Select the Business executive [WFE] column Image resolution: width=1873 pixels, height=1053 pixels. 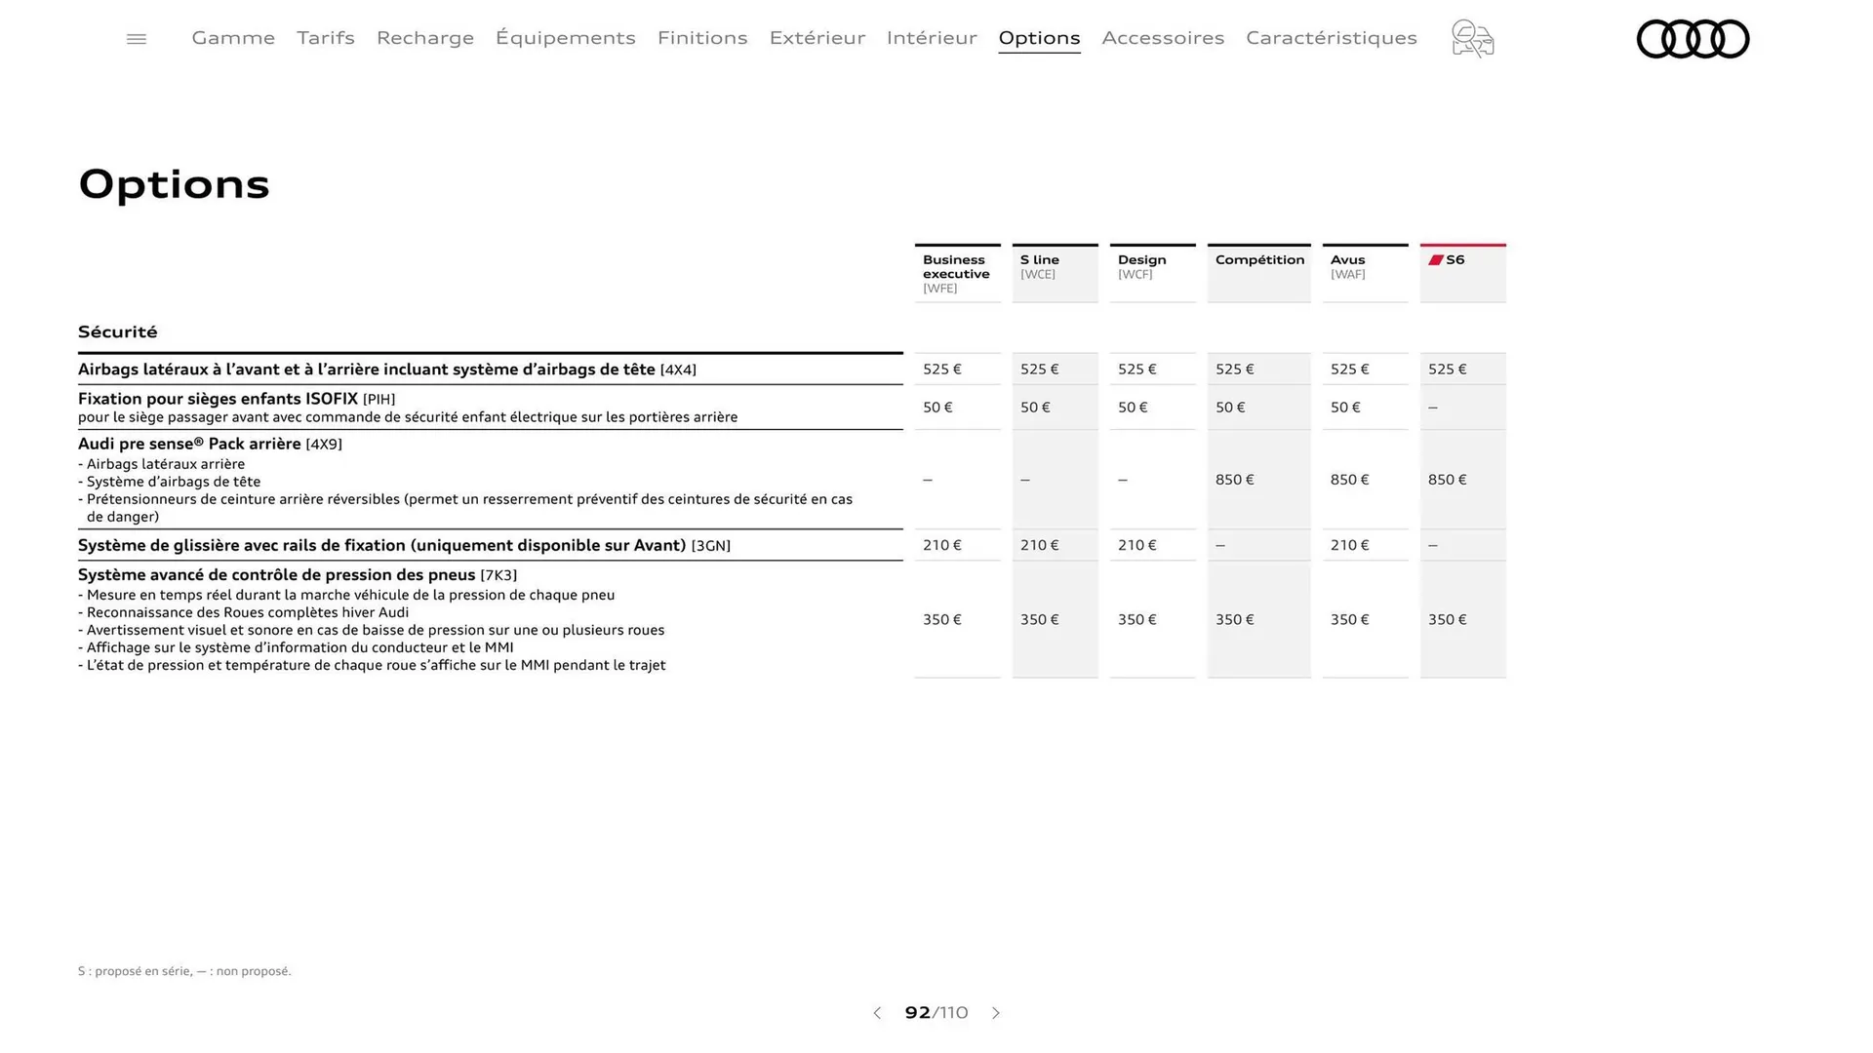[x=957, y=273]
